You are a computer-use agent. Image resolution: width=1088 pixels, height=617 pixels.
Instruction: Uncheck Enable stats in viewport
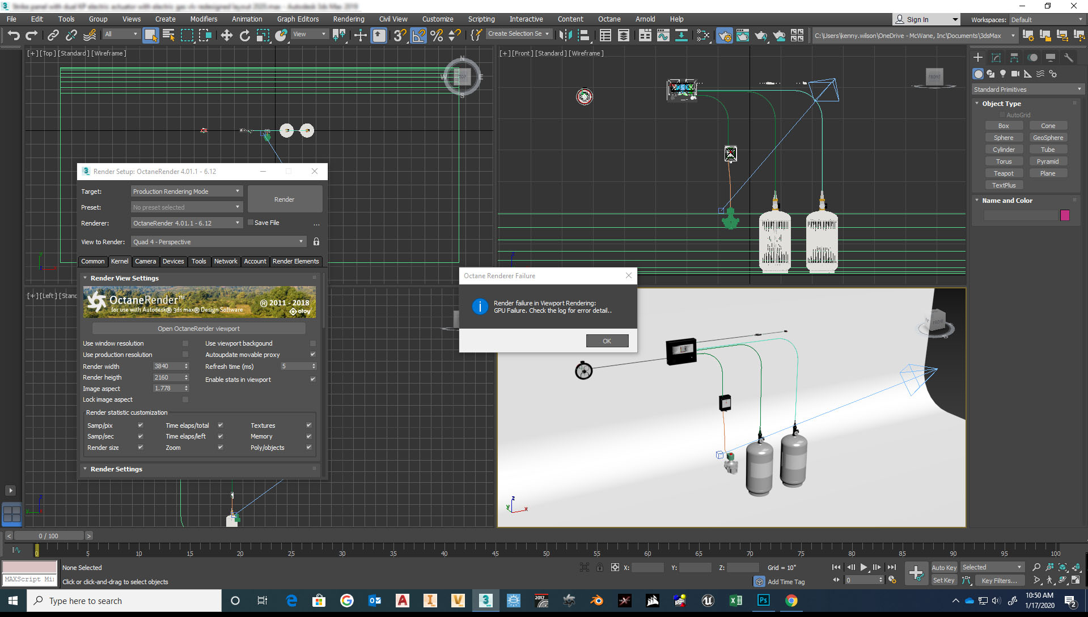pyautogui.click(x=312, y=380)
